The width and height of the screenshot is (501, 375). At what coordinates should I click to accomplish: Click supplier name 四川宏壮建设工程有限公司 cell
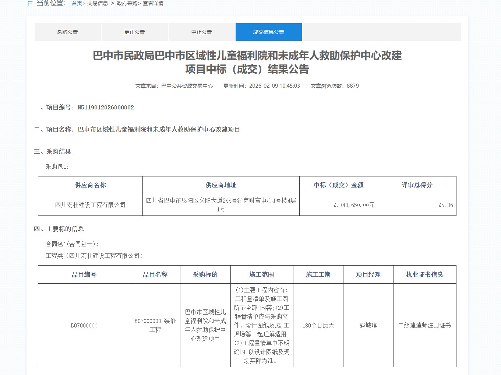[x=90, y=205]
